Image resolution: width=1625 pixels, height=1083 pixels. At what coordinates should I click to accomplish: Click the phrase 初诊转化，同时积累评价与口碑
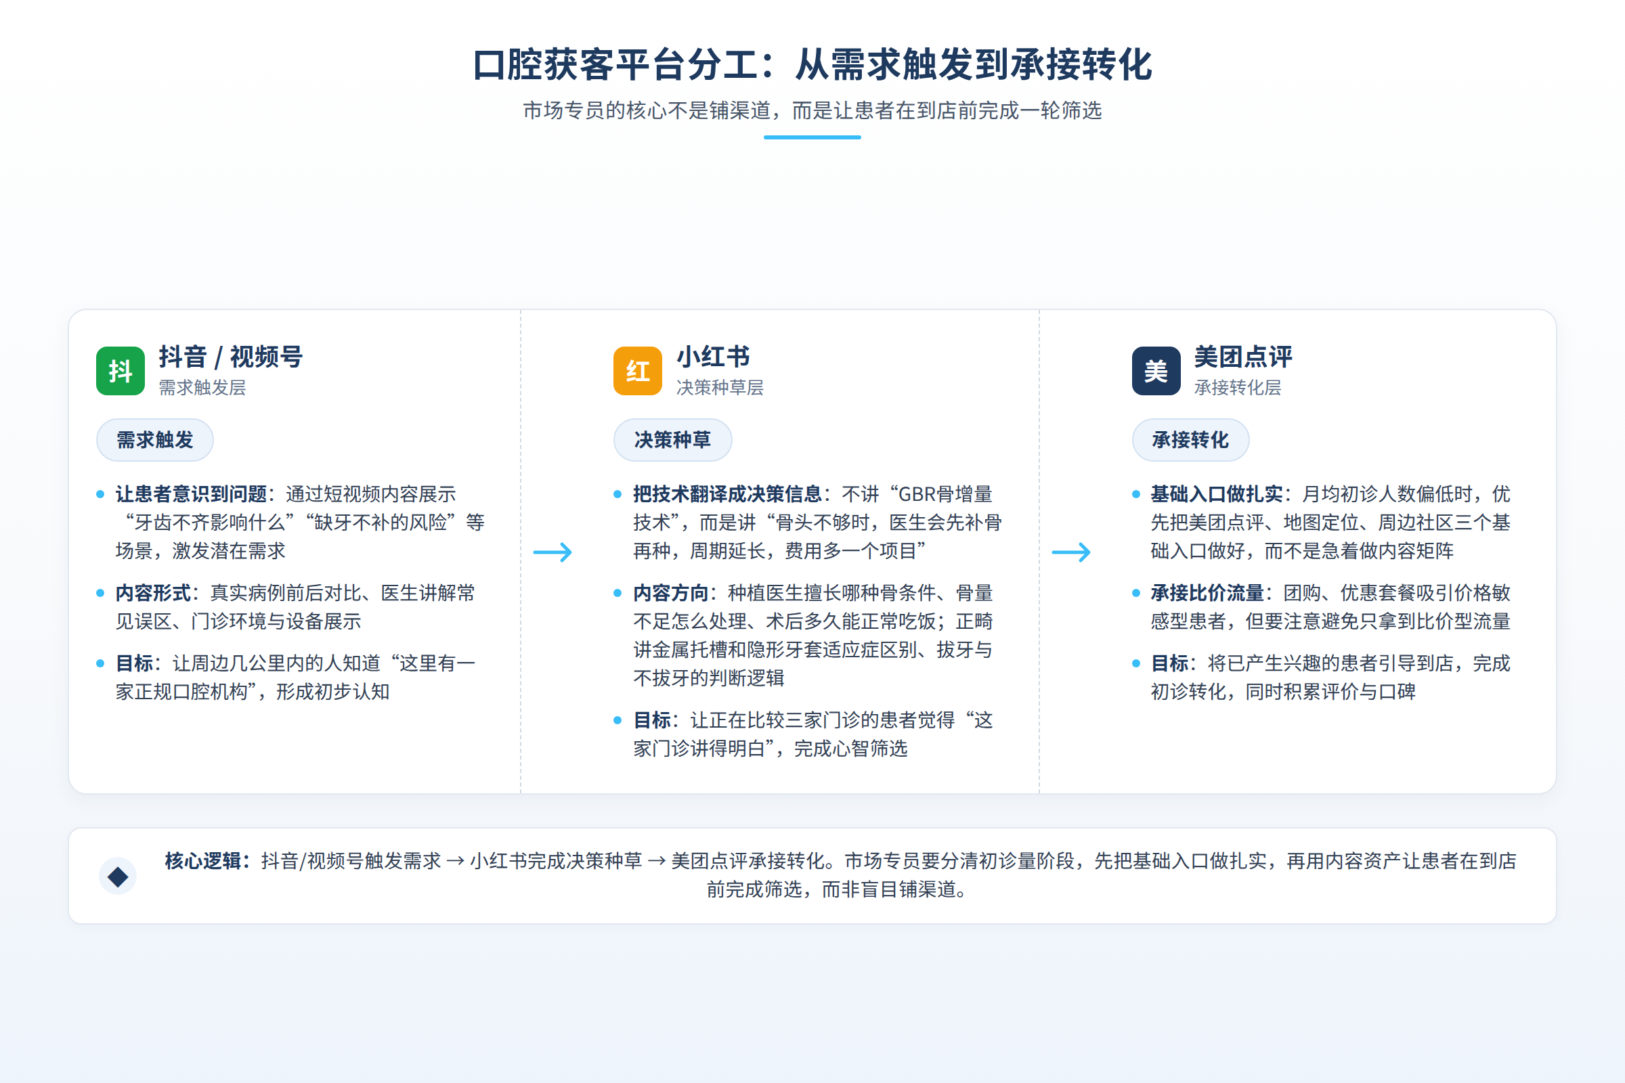click(x=1283, y=691)
